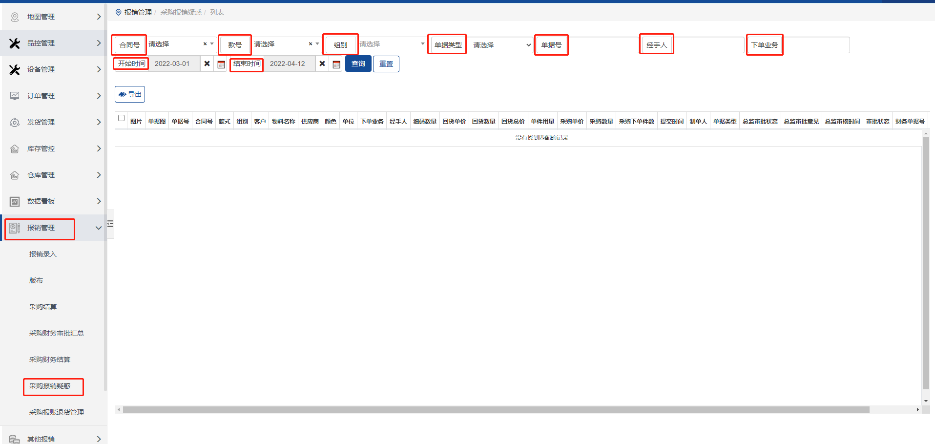Click the sidebar collapse handle icon

pos(110,224)
